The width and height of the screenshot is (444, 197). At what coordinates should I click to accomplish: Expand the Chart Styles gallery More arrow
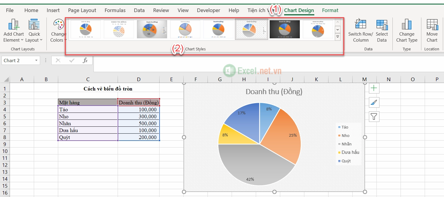pyautogui.click(x=338, y=37)
